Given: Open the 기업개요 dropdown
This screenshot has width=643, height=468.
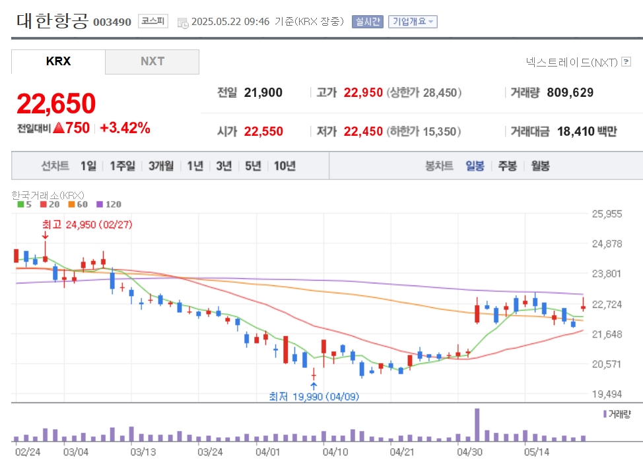Looking at the screenshot, I should click(413, 21).
